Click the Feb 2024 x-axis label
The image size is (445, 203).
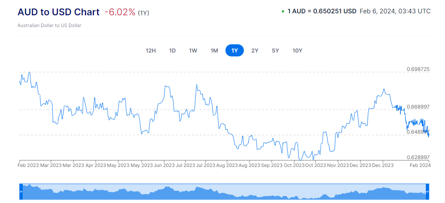pyautogui.click(x=421, y=165)
